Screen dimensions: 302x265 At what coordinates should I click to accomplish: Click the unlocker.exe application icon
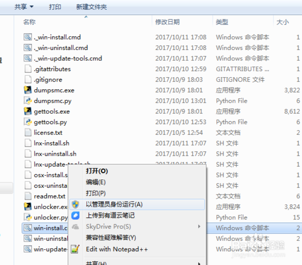click(28, 207)
